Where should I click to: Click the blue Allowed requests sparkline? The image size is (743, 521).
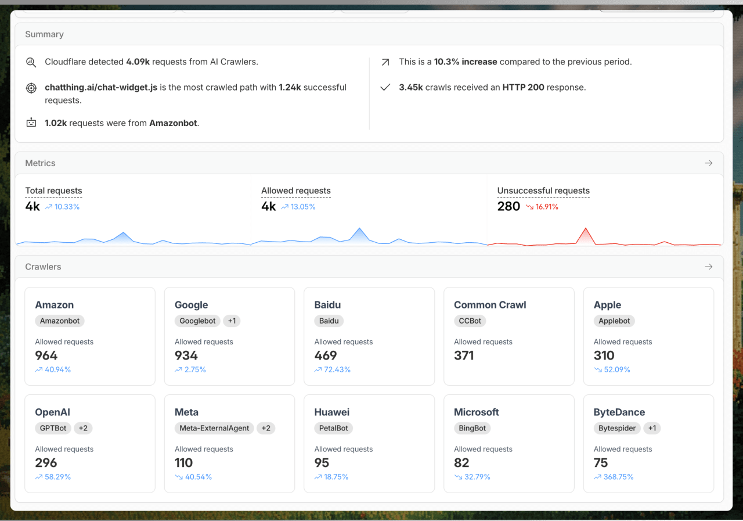click(369, 236)
